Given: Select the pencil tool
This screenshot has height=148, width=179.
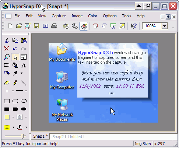Looking at the screenshot, I should 15,83.
